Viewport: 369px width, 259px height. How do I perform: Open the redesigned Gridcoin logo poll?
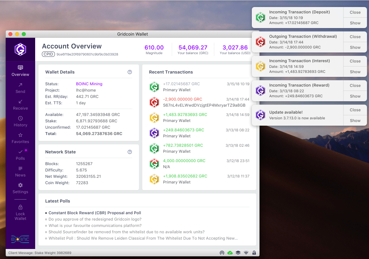point(95,219)
